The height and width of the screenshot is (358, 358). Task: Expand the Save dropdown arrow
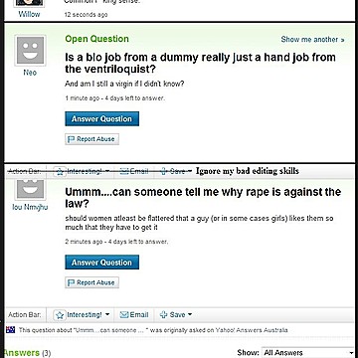pyautogui.click(x=190, y=314)
